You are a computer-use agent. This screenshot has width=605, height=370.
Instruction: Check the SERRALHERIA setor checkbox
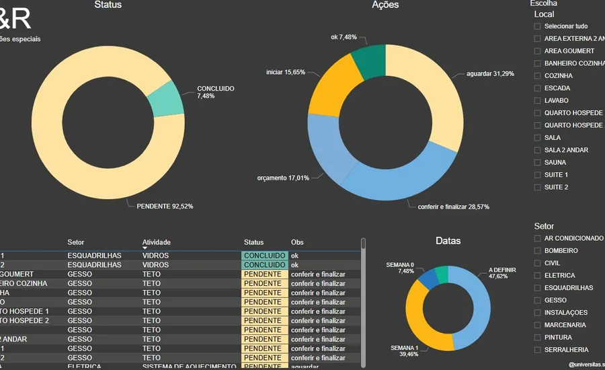[x=537, y=350]
